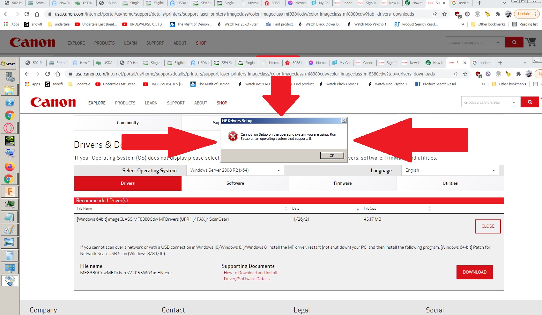Expand the Select Operating System dropdown
The width and height of the screenshot is (542, 315).
235,170
